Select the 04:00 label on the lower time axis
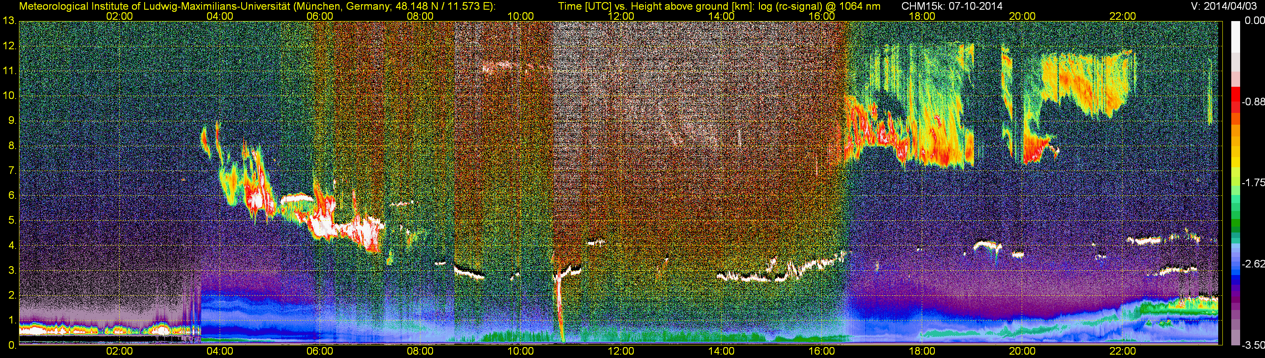Screen dimensions: 1265x358 220,352
